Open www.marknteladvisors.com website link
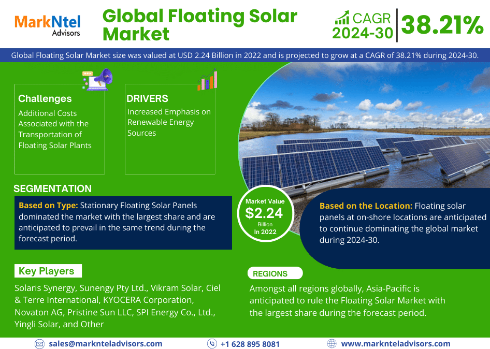The height and width of the screenshot is (349, 490). (396, 344)
